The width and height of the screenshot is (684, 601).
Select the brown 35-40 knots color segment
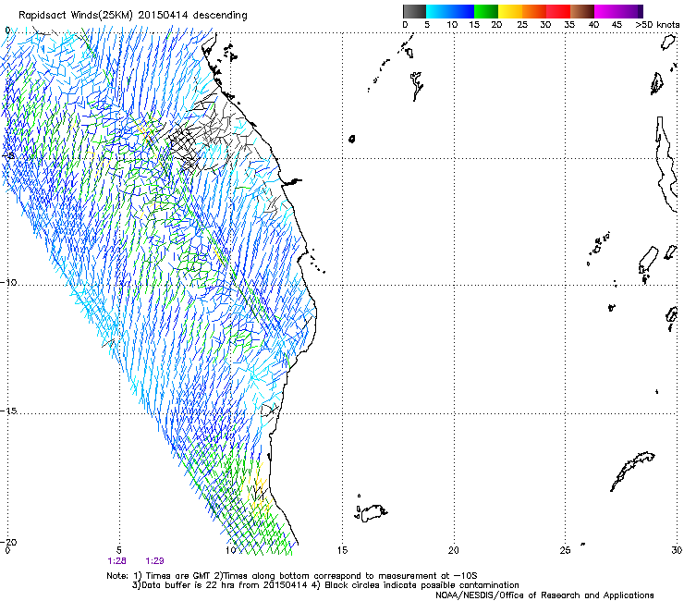click(x=582, y=11)
